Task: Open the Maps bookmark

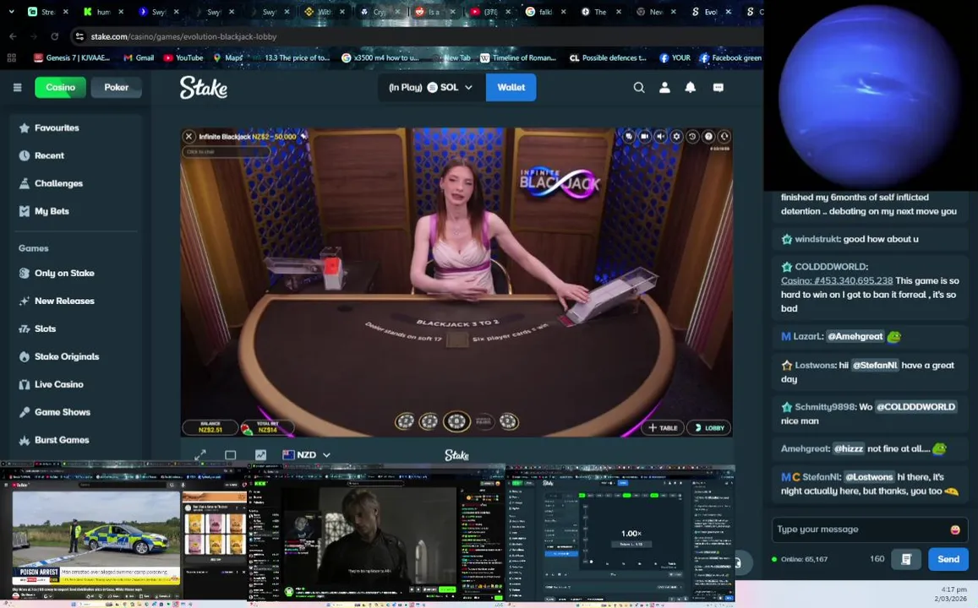Action: [227, 58]
